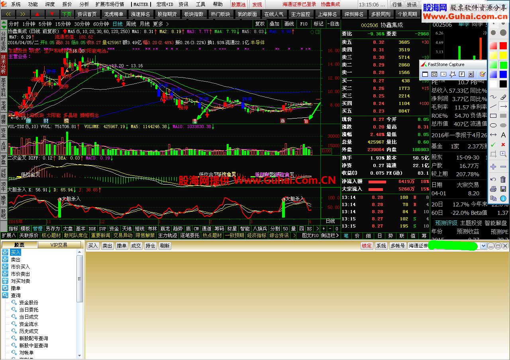Select the zoom magnifier tool

point(503,154)
